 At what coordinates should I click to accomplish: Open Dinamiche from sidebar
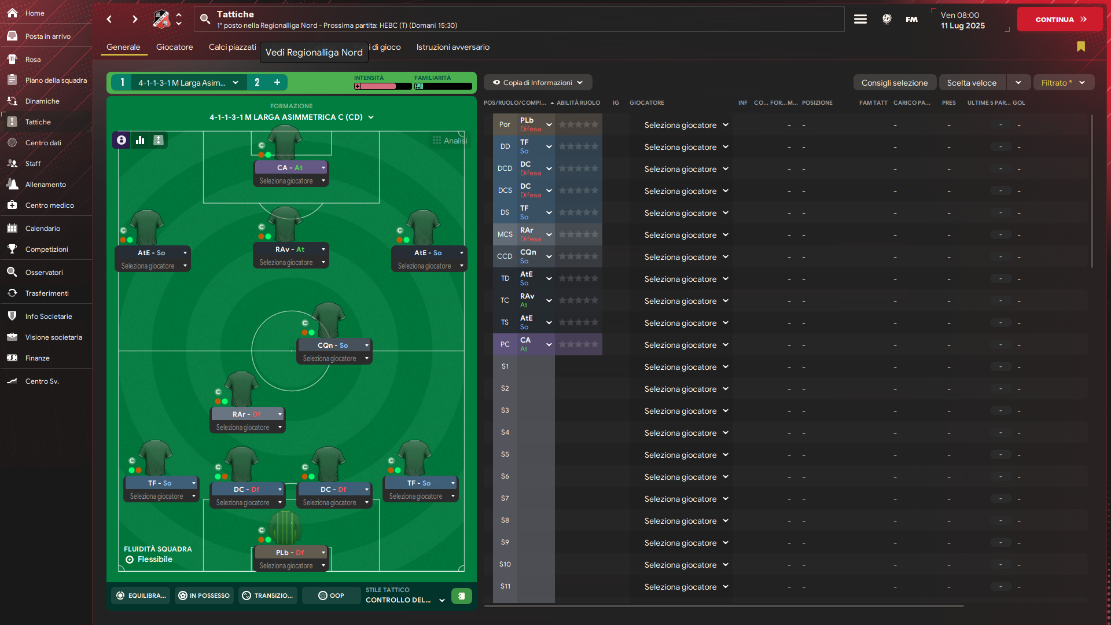point(42,101)
